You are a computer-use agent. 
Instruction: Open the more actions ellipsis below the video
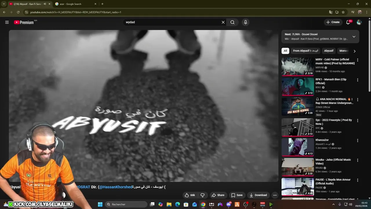point(275,195)
